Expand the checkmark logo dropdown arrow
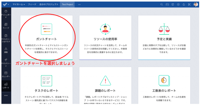 (x=8, y=5)
